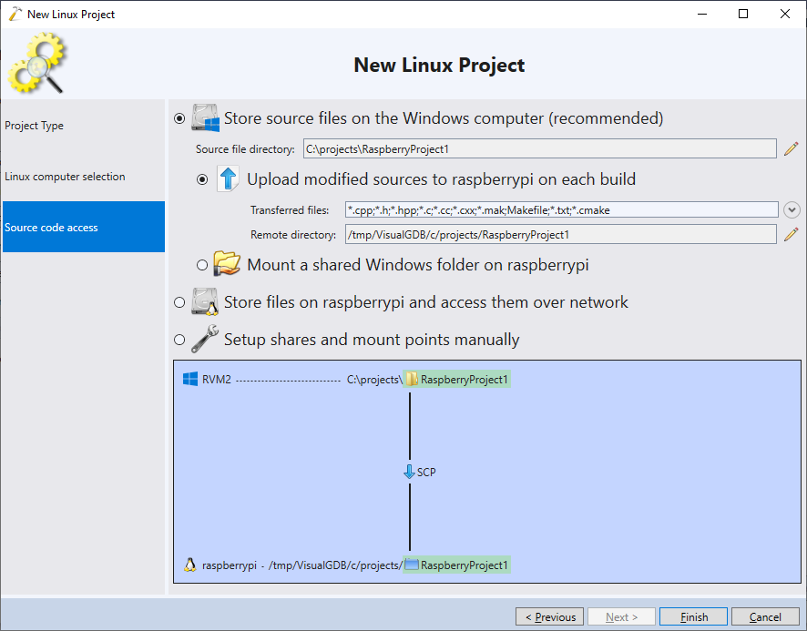Screen dimensions: 807x631
Task: Click the wrench icon for manual setup
Action: click(205, 339)
